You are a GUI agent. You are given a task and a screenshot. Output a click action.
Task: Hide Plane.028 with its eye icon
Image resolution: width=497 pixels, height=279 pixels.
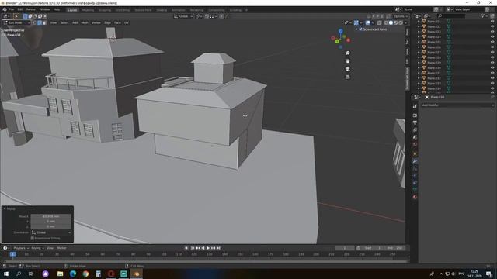(492, 57)
